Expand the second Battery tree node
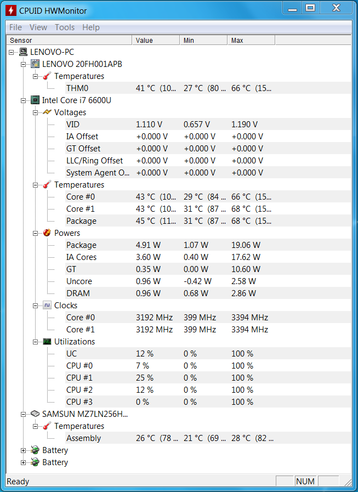 [x=23, y=462]
